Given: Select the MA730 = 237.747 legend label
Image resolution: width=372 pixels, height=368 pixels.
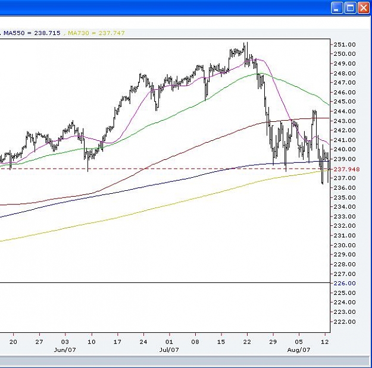Looking at the screenshot, I should point(96,33).
